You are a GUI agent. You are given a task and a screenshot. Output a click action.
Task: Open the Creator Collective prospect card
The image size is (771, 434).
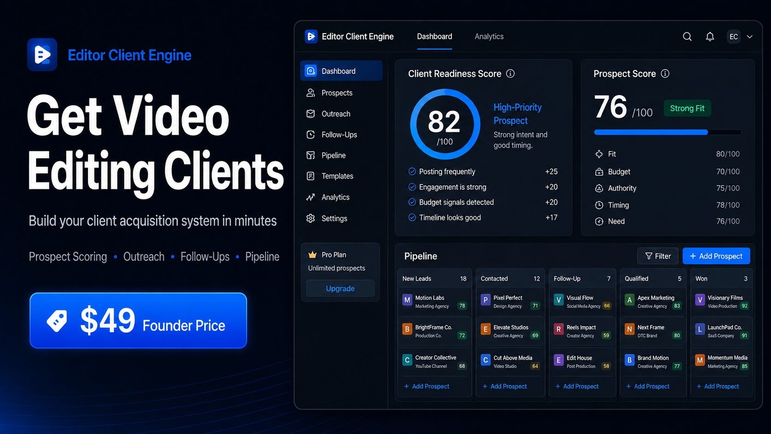coord(434,362)
